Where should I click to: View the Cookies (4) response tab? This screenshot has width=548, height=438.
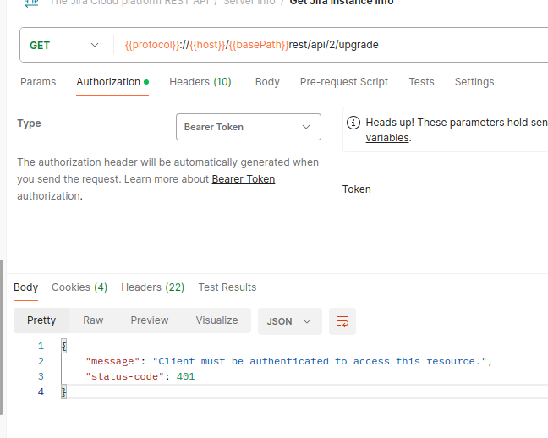click(79, 287)
